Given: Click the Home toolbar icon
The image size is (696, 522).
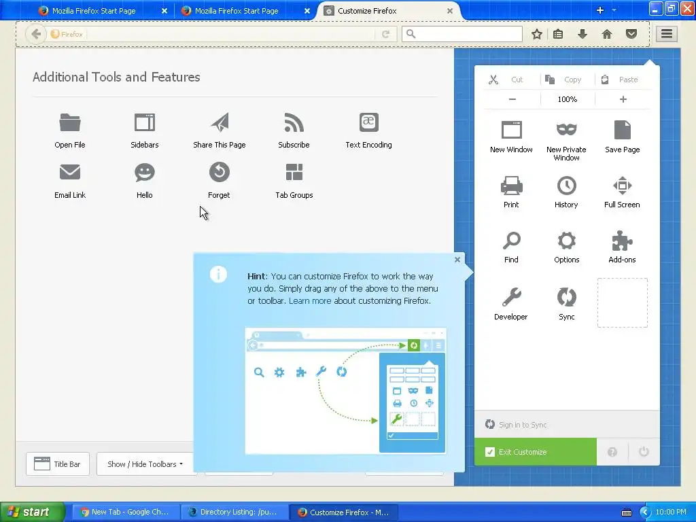Looking at the screenshot, I should (607, 34).
